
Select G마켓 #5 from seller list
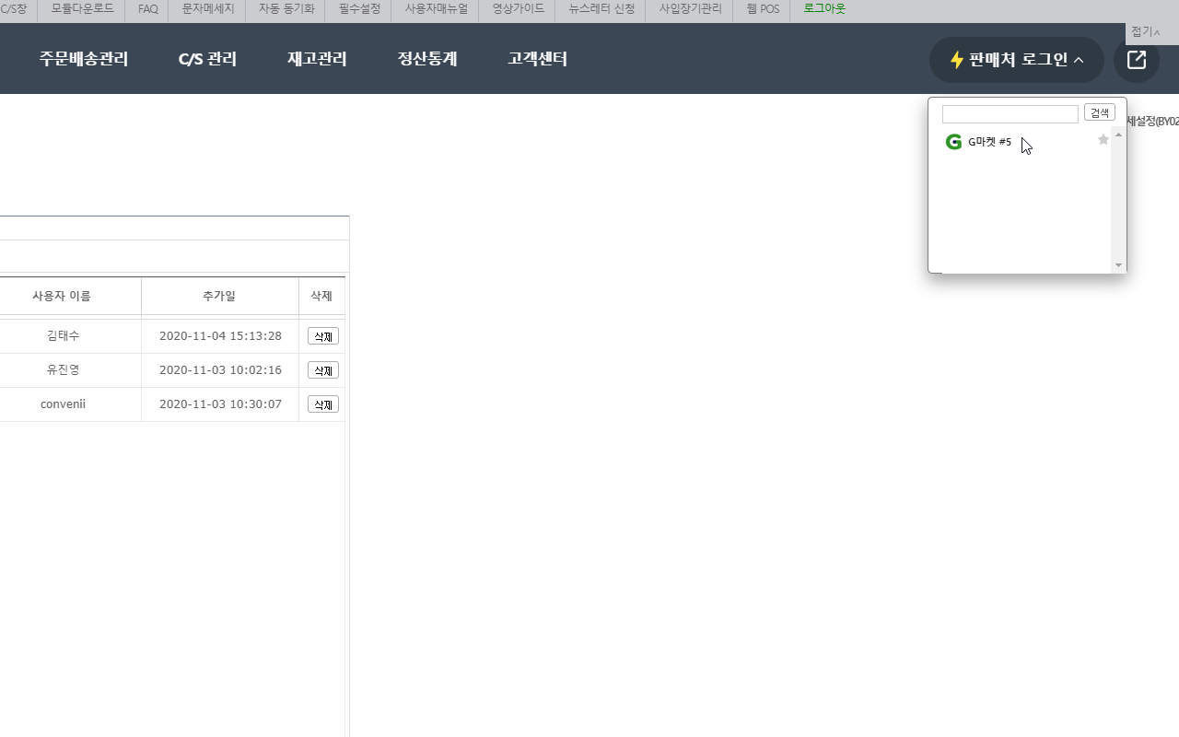[x=990, y=142]
